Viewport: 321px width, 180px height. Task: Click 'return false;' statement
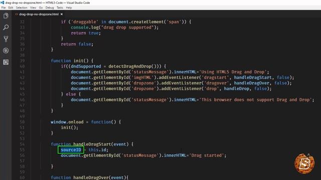coord(77,44)
